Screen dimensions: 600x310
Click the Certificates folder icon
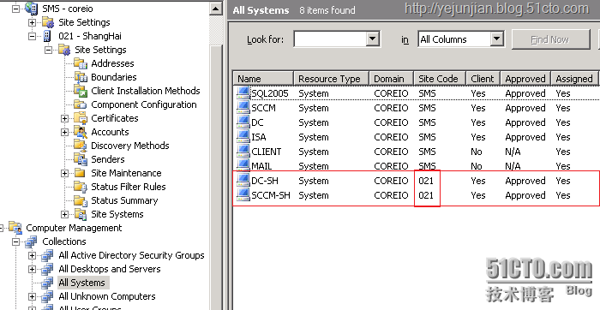click(81, 118)
